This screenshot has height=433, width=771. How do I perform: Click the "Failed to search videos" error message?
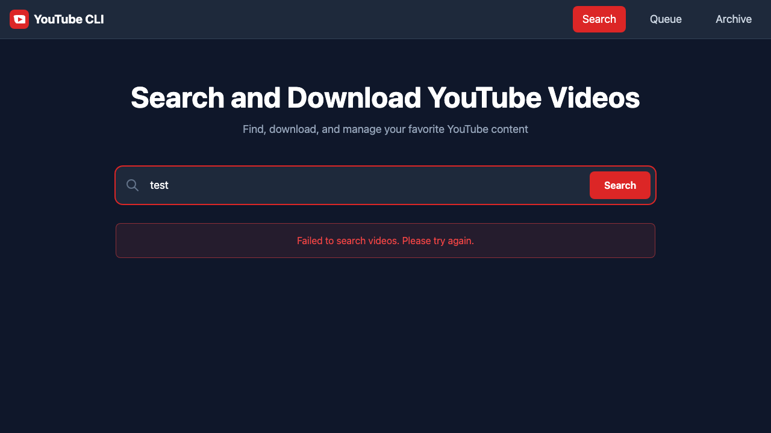point(385,241)
